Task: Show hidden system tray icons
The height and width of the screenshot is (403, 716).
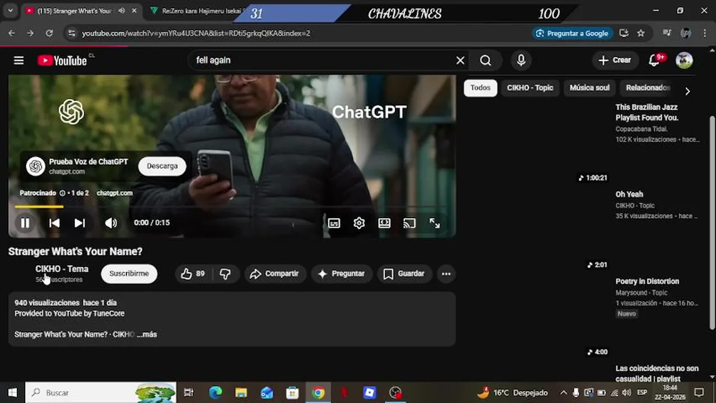Action: coord(564,393)
